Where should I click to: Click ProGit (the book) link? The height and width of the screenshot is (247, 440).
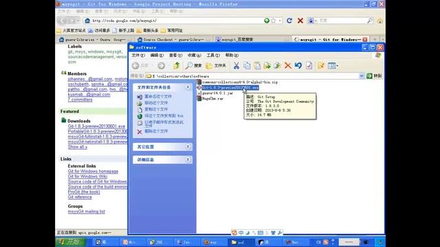(x=84, y=192)
